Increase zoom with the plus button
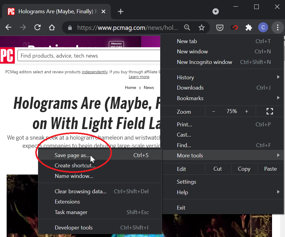 click(246, 111)
